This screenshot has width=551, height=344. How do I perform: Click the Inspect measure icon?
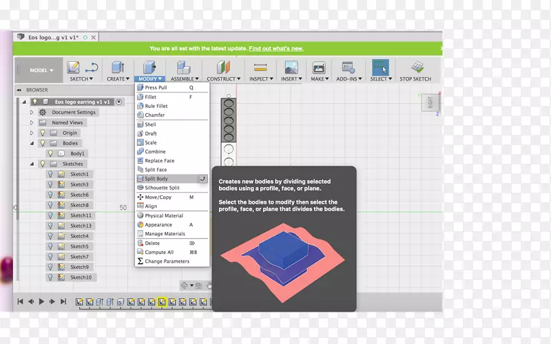point(260,67)
